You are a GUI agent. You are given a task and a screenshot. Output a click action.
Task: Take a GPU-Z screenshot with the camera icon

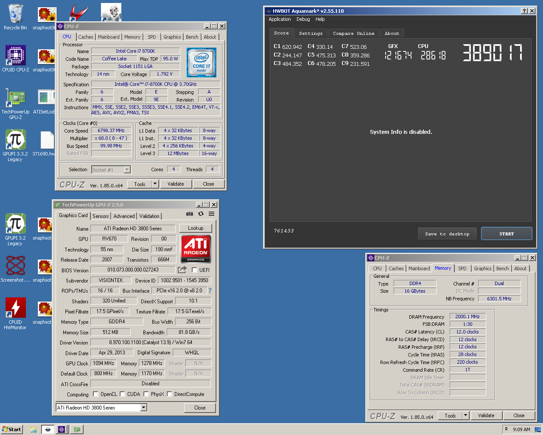pos(190,214)
